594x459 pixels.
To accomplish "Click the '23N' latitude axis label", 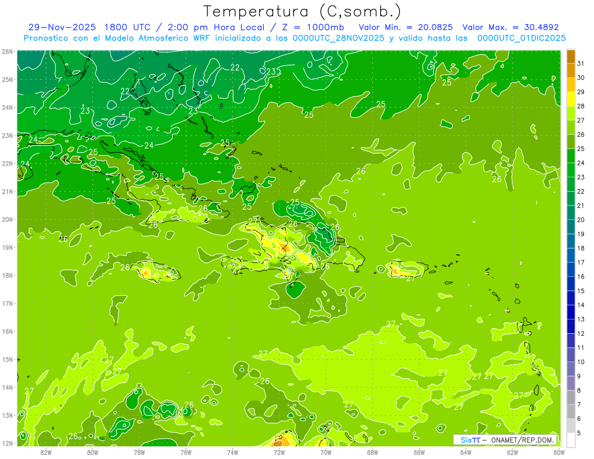I will click(7, 135).
